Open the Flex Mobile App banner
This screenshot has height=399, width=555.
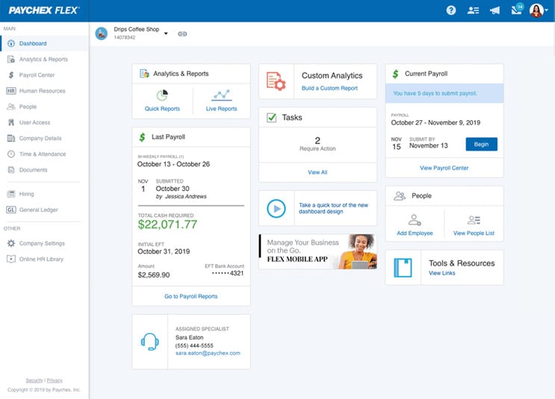click(318, 251)
